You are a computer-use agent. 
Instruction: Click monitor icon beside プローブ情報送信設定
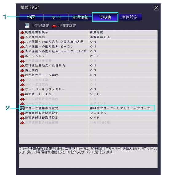(x=22, y=108)
